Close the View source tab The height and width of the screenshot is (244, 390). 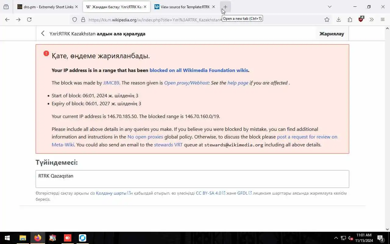click(x=214, y=7)
